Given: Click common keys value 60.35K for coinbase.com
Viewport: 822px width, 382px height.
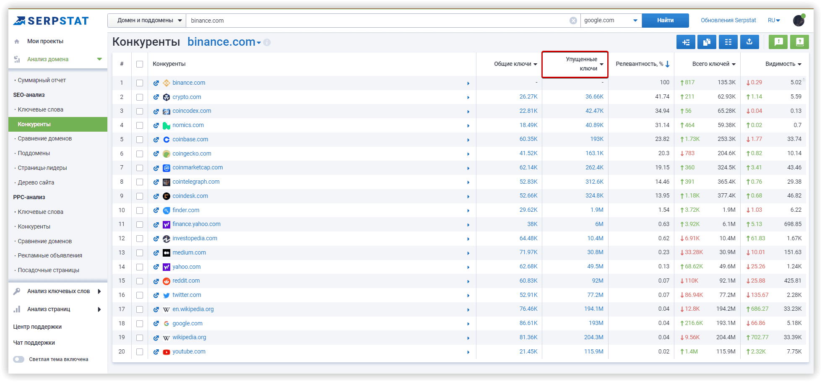Looking at the screenshot, I should 528,139.
